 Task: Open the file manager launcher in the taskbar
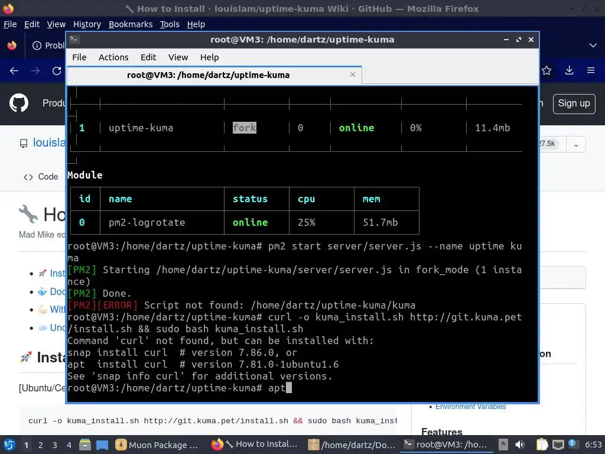(x=85, y=445)
